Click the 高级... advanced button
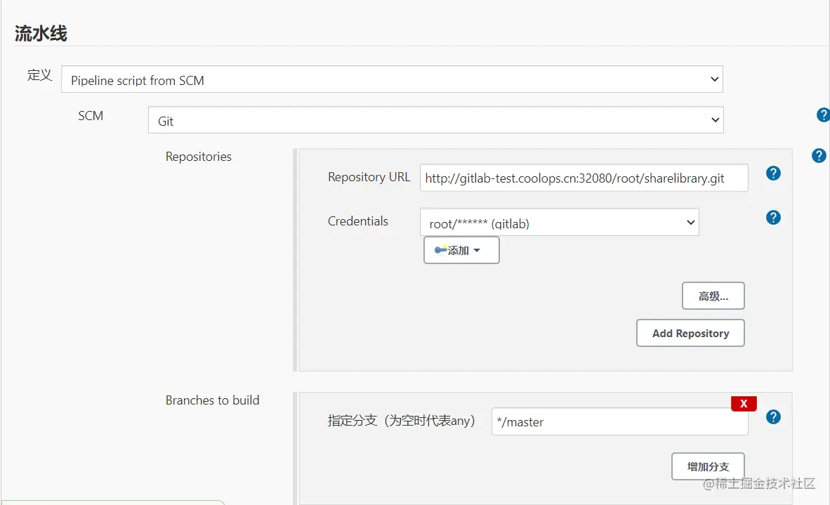Screen dimensions: 830x505 pos(713,296)
